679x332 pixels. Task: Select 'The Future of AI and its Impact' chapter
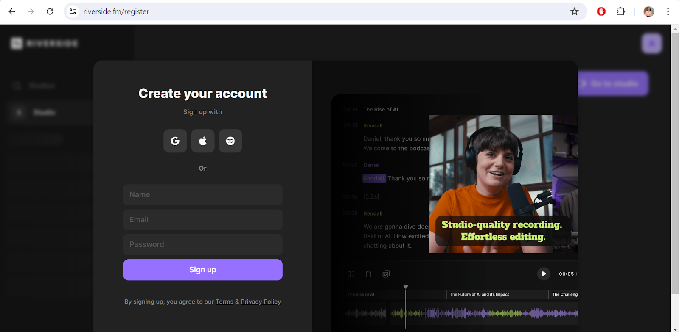click(x=479, y=294)
